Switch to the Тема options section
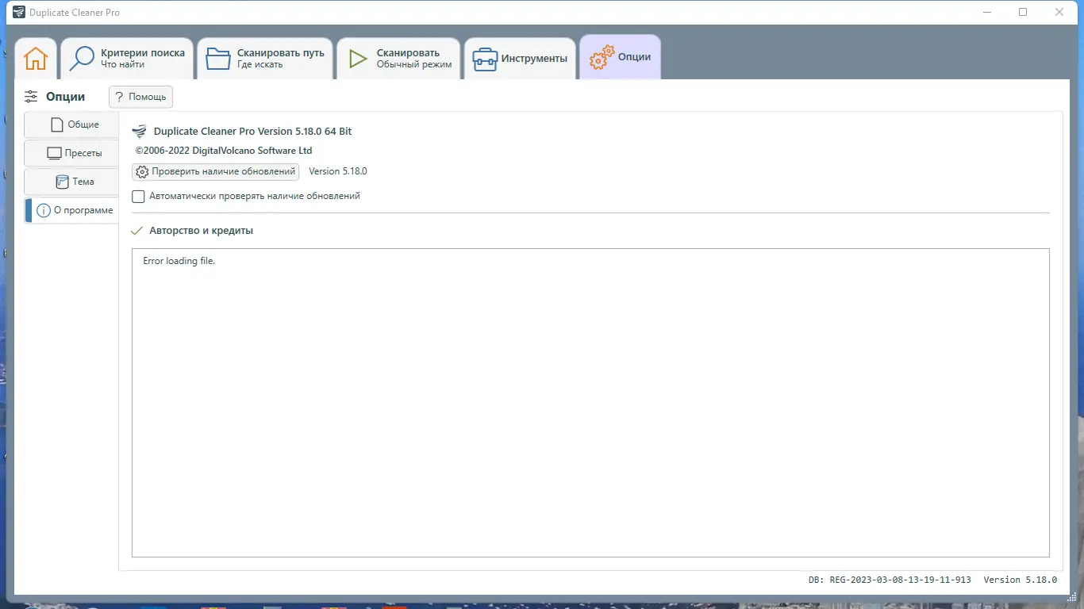Screen dimensions: 1084x609 [71, 182]
